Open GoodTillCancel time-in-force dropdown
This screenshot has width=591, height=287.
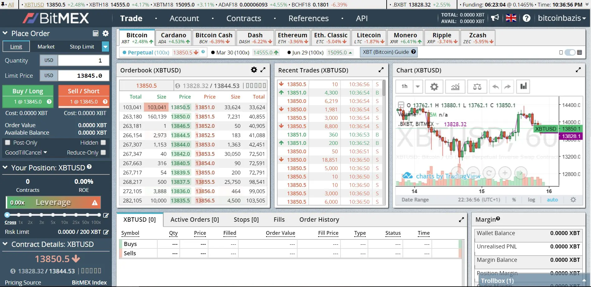(26, 152)
